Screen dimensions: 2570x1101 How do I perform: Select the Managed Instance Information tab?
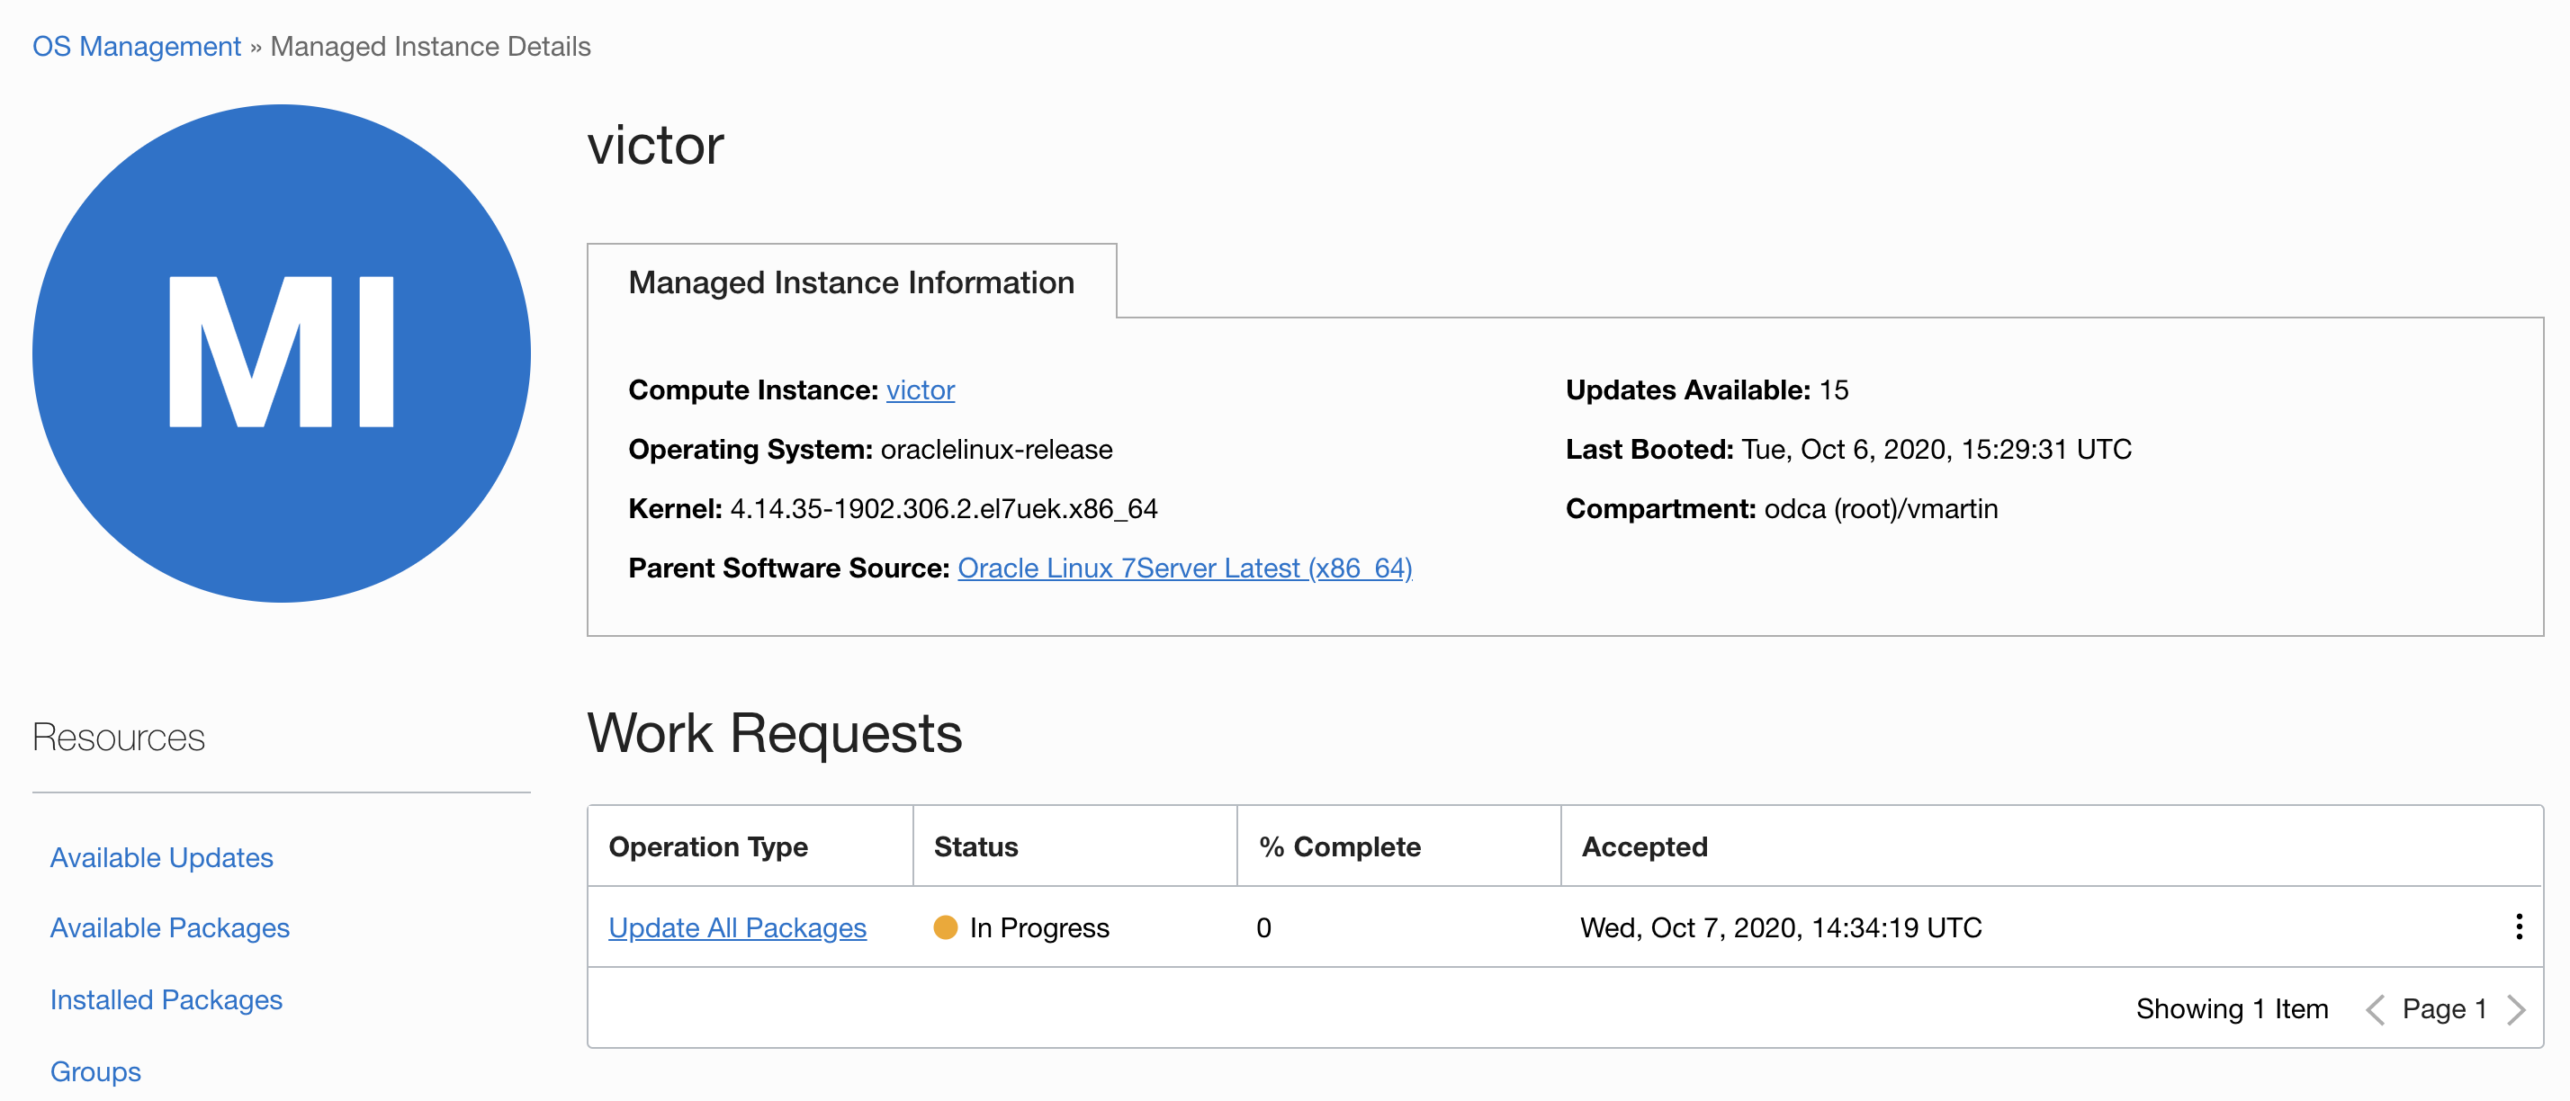(x=851, y=282)
